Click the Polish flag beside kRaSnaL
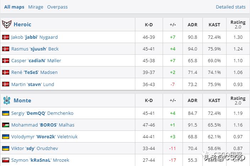 [6, 160]
